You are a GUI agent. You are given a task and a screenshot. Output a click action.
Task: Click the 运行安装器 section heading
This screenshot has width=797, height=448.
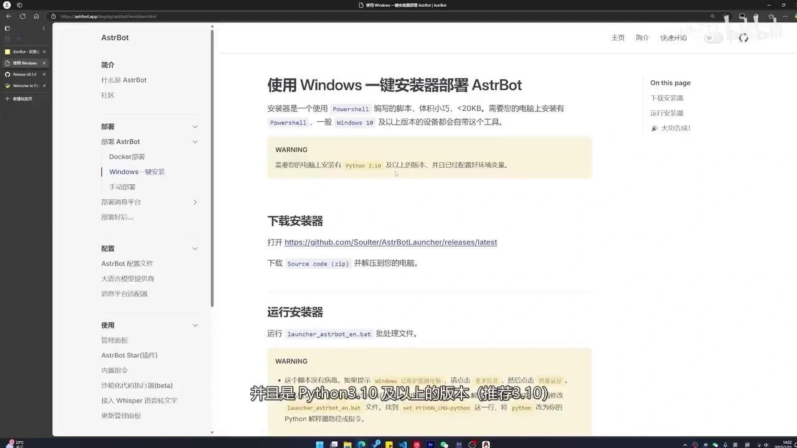pyautogui.click(x=295, y=312)
